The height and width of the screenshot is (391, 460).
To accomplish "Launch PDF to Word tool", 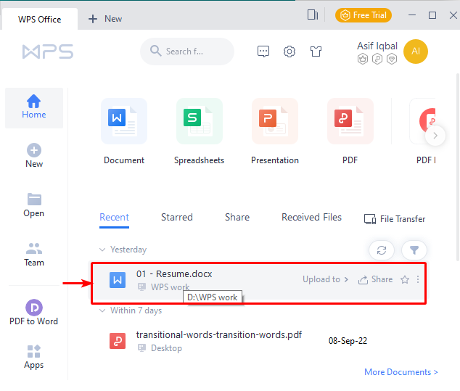I will pos(34,313).
